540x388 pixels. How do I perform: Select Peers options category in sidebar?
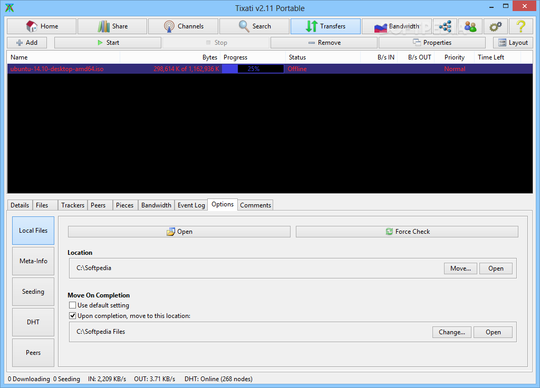(33, 353)
